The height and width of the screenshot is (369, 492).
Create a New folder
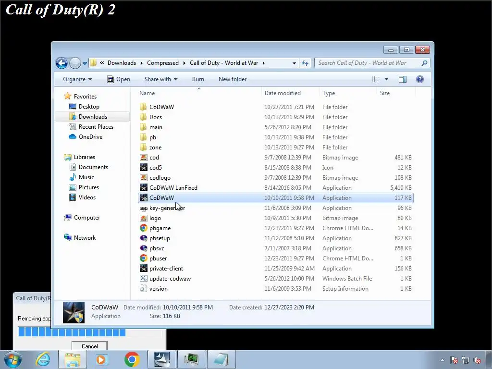[233, 79]
